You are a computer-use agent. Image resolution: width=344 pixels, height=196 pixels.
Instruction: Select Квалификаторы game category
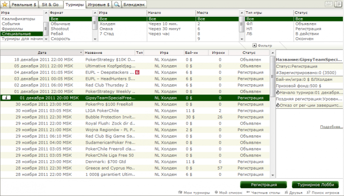point(19,19)
